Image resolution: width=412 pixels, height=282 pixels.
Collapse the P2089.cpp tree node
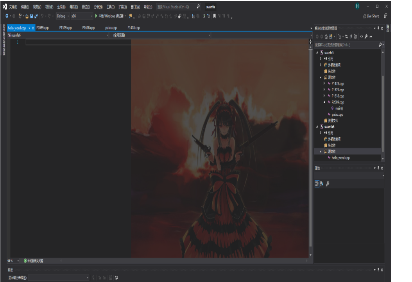click(324, 102)
